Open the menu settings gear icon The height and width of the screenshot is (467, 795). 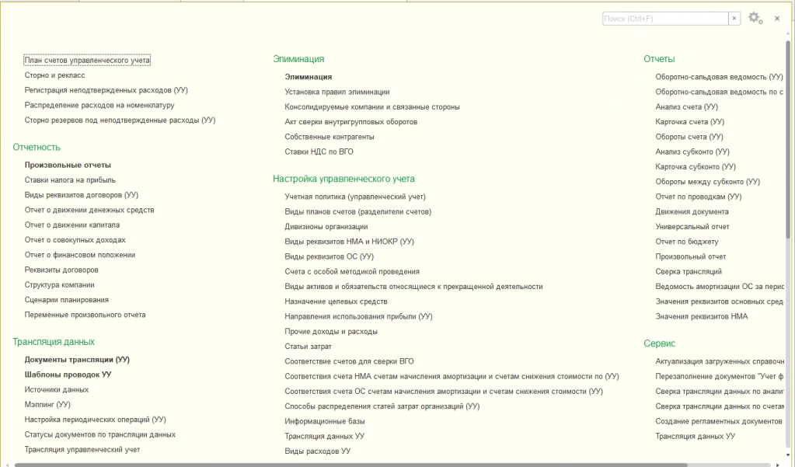click(755, 18)
